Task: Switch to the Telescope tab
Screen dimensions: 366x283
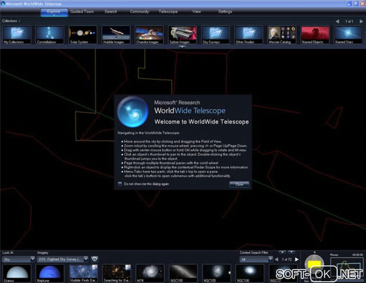Action: coord(168,12)
